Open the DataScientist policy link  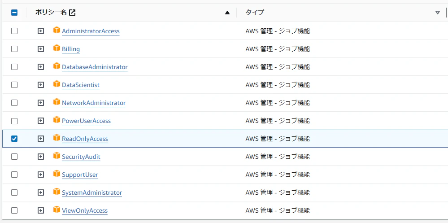[81, 85]
